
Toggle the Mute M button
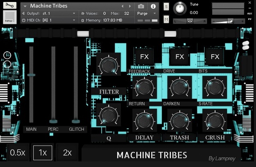[x=166, y=19]
